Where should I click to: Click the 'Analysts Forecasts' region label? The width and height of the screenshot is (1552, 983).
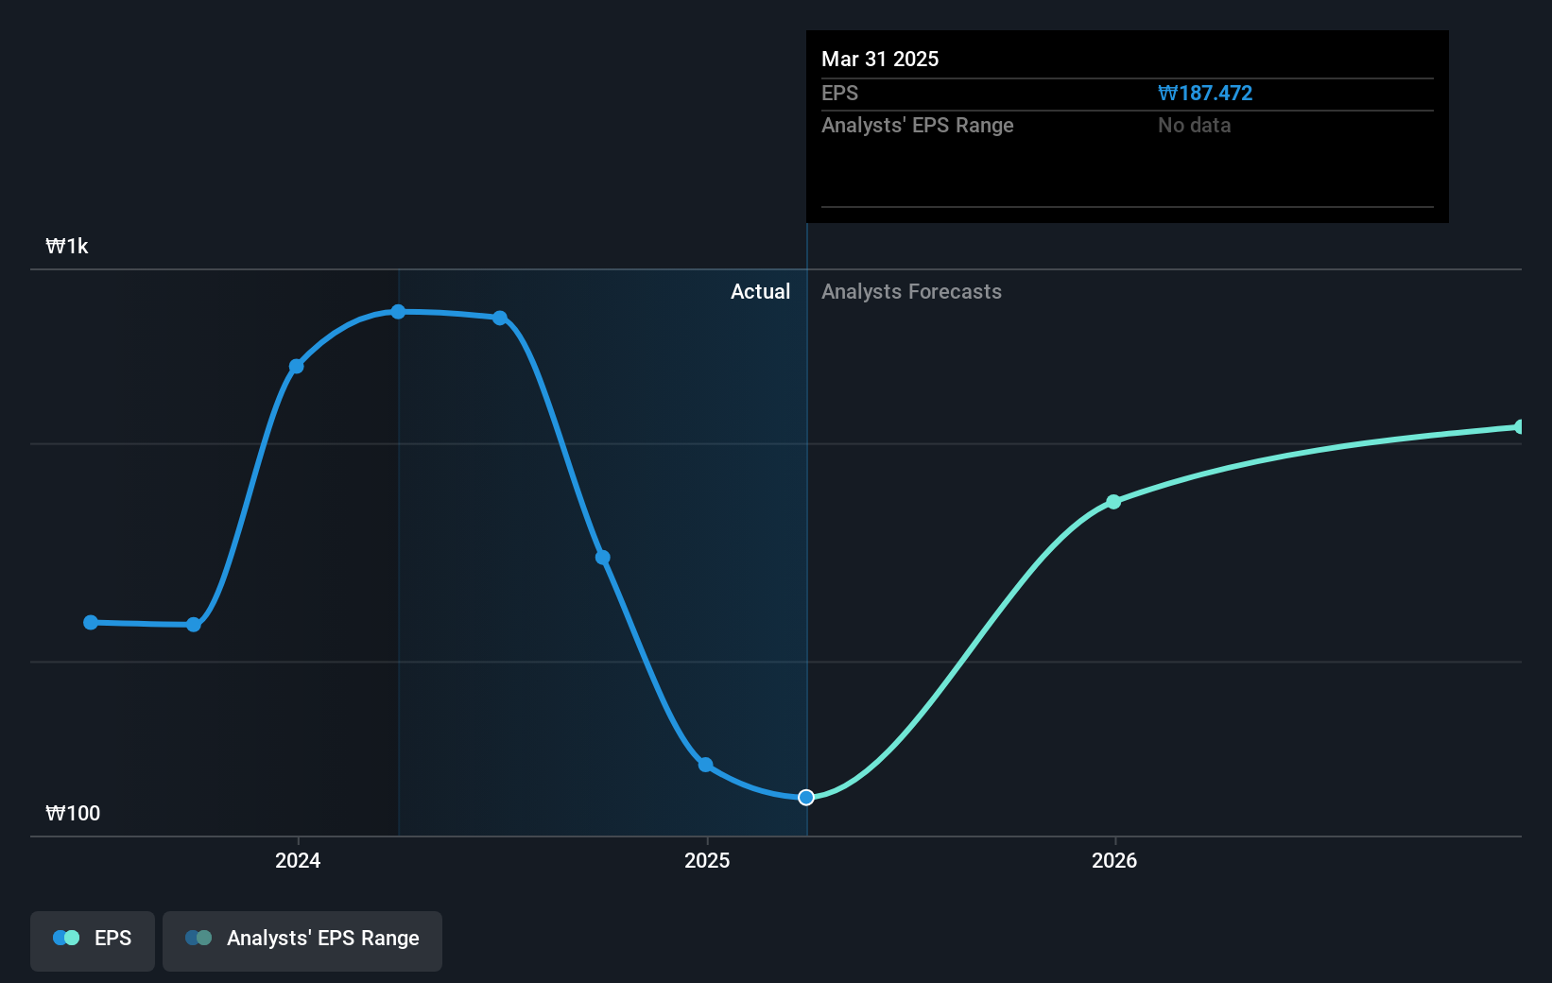pos(911,292)
